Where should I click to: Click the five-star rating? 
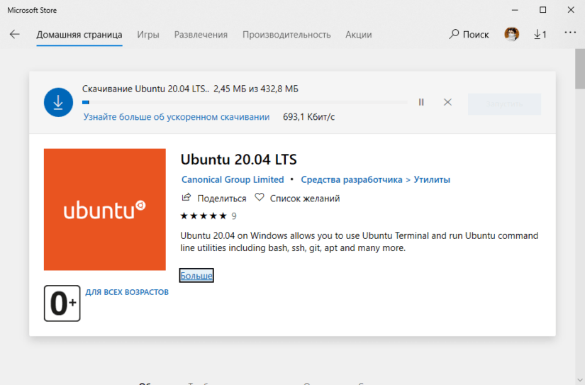pyautogui.click(x=204, y=216)
